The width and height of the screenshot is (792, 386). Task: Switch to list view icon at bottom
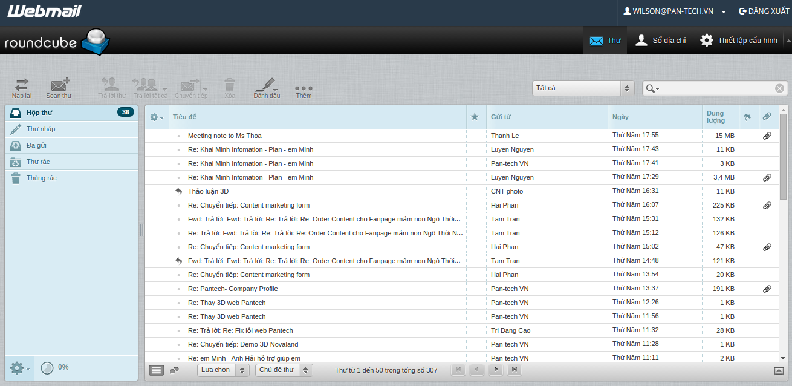(157, 370)
